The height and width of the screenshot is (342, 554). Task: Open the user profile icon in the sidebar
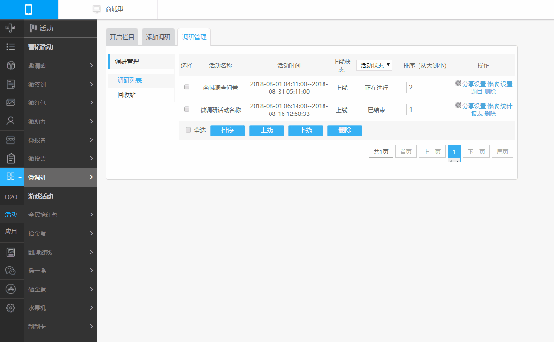pyautogui.click(x=11, y=121)
